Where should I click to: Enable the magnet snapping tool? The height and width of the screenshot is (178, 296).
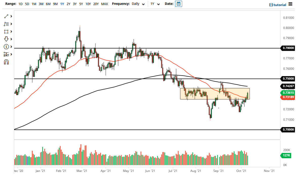[6, 62]
